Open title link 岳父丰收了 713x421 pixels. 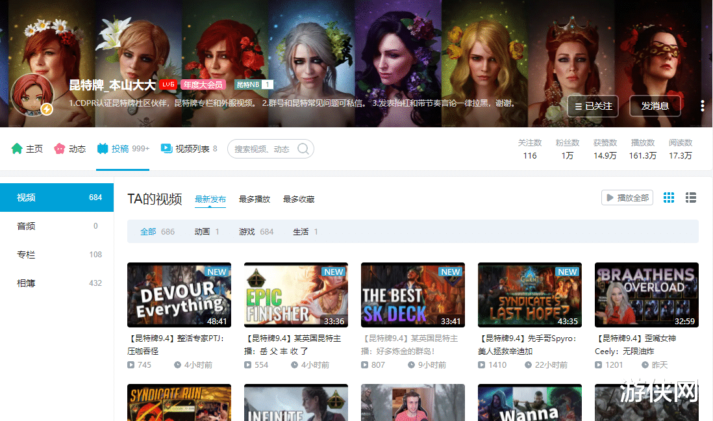point(293,344)
